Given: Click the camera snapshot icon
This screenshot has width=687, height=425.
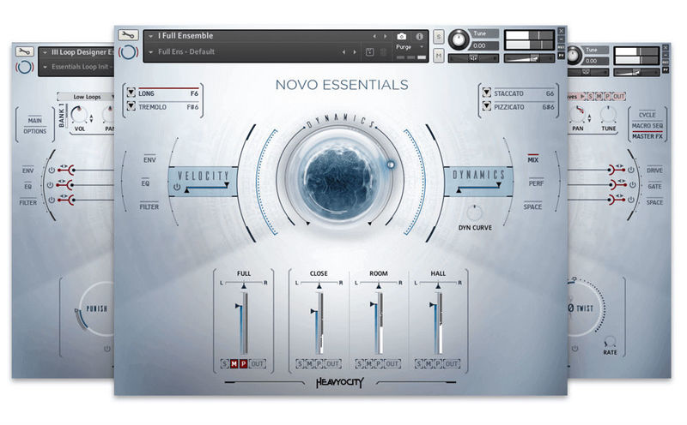Looking at the screenshot, I should [401, 36].
